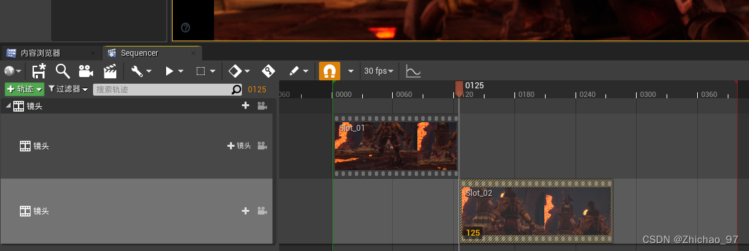749x251 pixels.
Task: Click the 0060 mark on timeline ruler
Action: (404, 94)
